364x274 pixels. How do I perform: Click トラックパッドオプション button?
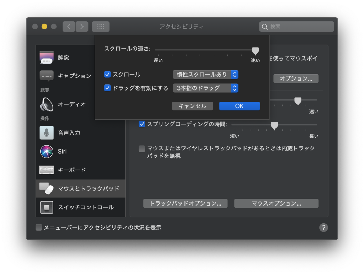[x=185, y=203]
